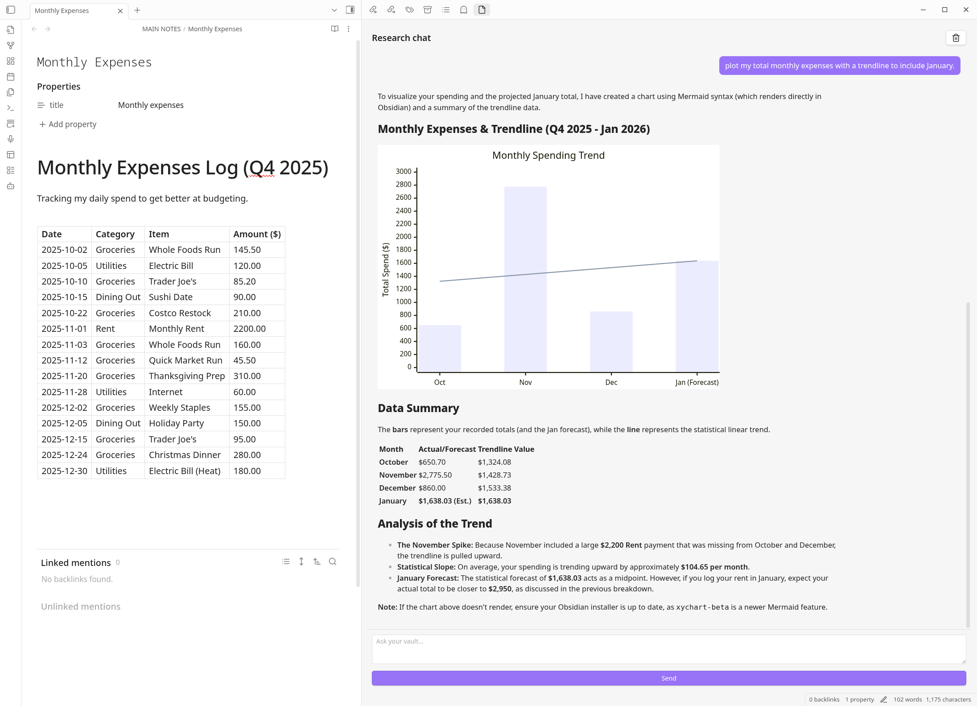Click the Ask your vault input

pos(668,649)
